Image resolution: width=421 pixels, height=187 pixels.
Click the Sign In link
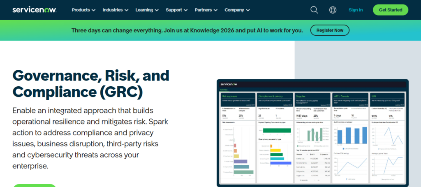click(x=356, y=10)
